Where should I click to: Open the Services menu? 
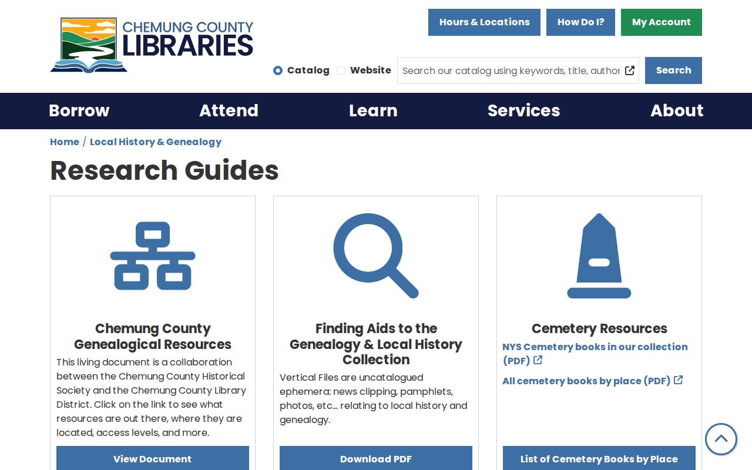(523, 110)
